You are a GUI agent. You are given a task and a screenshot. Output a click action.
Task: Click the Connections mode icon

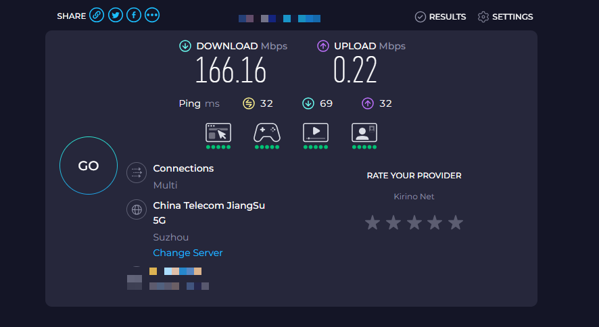137,173
